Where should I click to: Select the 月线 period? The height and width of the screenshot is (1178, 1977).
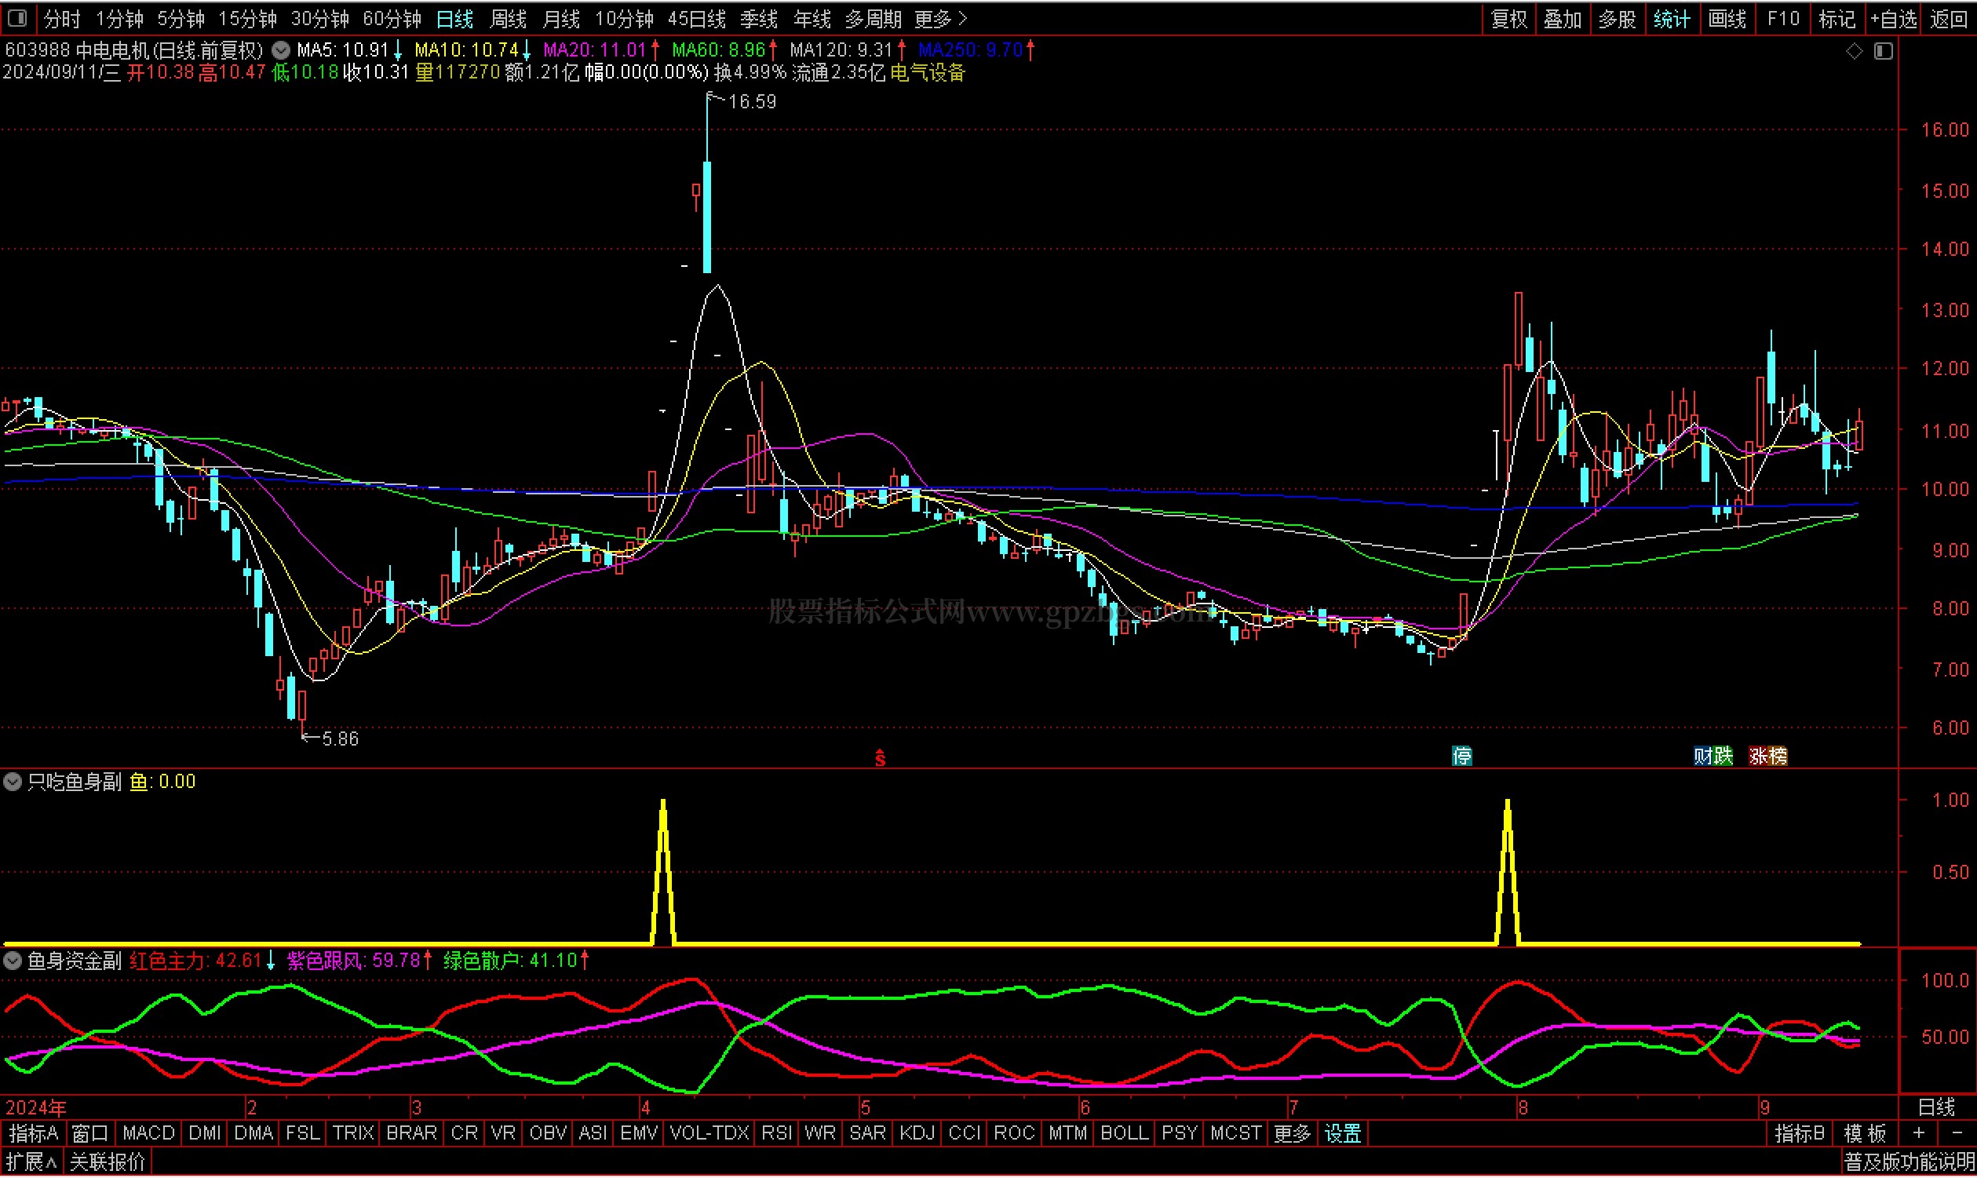pyautogui.click(x=561, y=19)
